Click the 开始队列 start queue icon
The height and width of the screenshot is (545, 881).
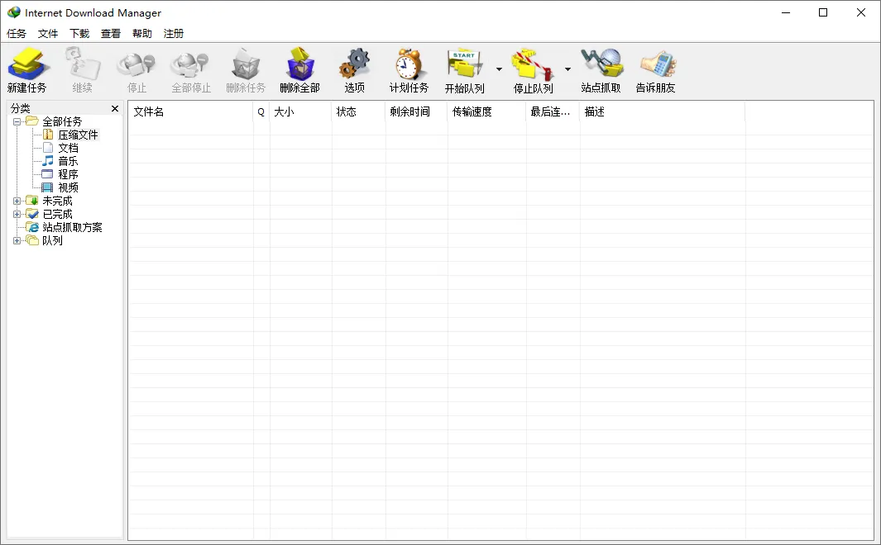tap(465, 64)
